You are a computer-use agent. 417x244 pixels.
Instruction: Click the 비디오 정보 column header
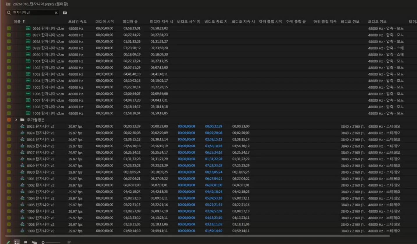click(x=350, y=21)
